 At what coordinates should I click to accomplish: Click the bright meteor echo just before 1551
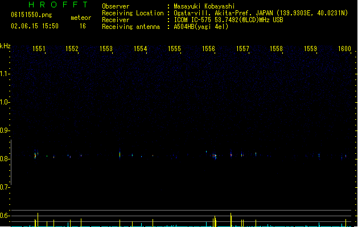coord(35,155)
